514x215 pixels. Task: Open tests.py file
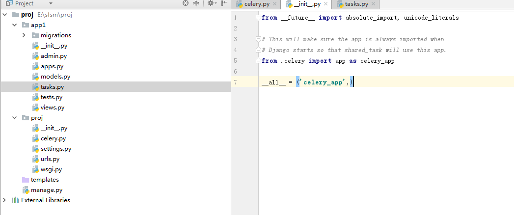[x=52, y=97]
